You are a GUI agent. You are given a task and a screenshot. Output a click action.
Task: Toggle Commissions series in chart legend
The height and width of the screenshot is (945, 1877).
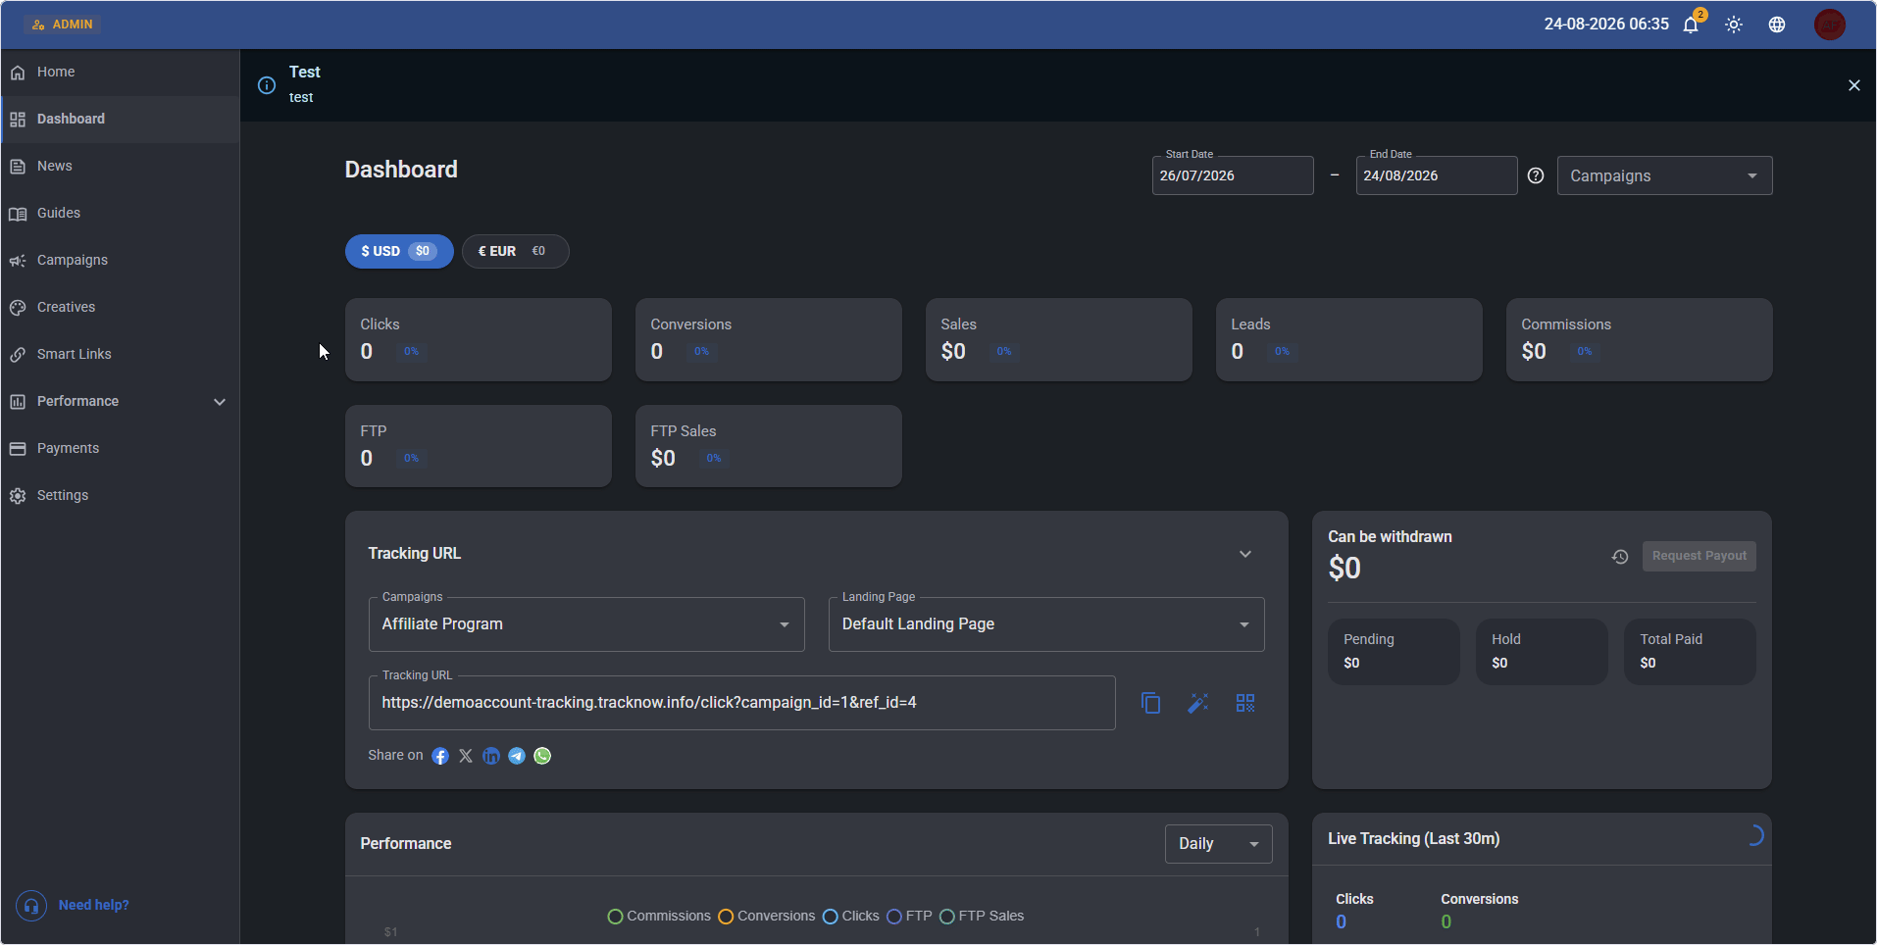tap(659, 917)
